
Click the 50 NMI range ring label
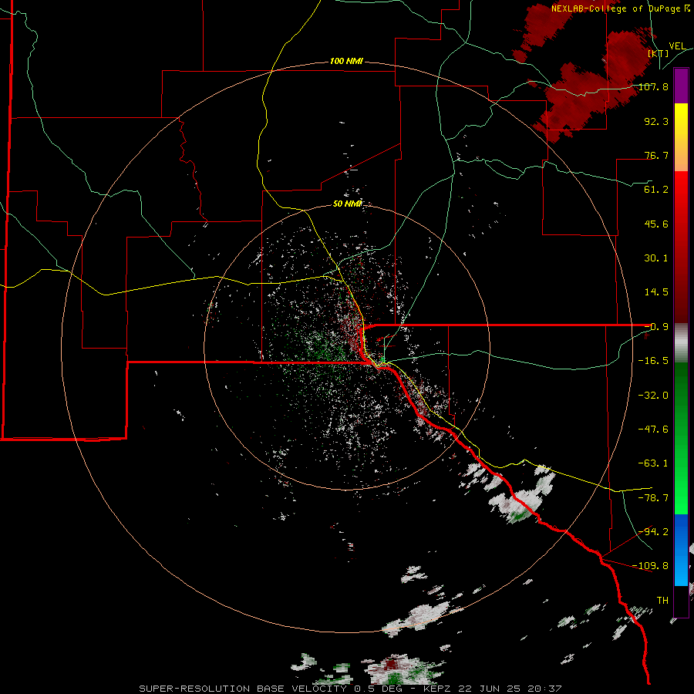pos(348,204)
